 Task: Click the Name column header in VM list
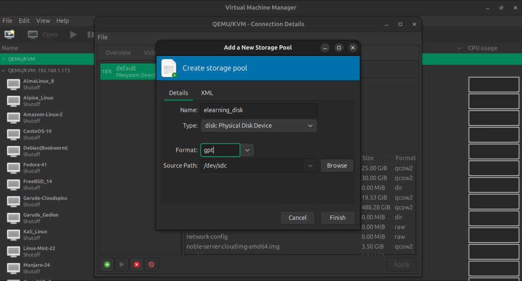point(10,48)
